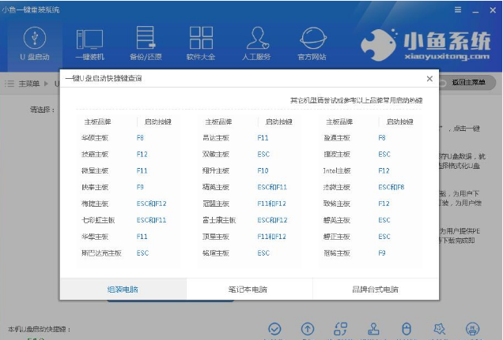Click the 主菜单 breadcrumb link
Viewport: 503px width, 340px height.
point(28,83)
